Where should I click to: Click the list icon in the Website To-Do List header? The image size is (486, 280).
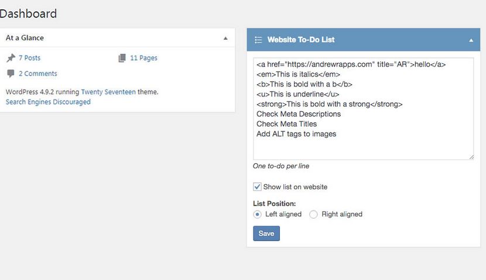pos(258,40)
